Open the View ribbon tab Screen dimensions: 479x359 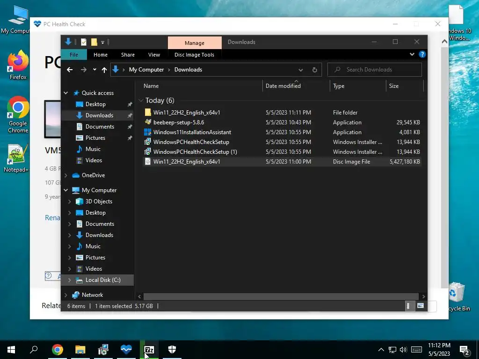coord(154,55)
